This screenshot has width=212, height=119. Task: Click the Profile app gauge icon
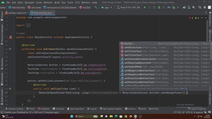[169, 7]
